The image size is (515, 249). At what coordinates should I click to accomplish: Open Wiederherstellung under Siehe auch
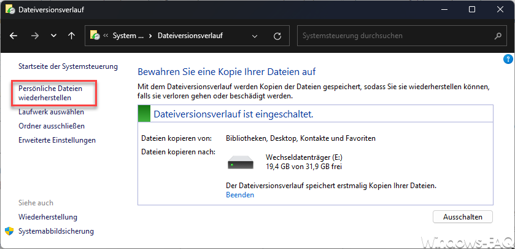pos(48,217)
